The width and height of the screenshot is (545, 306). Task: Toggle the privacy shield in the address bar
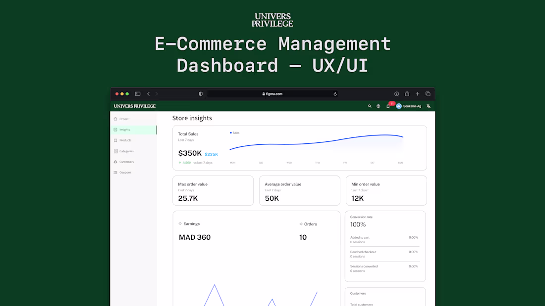(200, 94)
